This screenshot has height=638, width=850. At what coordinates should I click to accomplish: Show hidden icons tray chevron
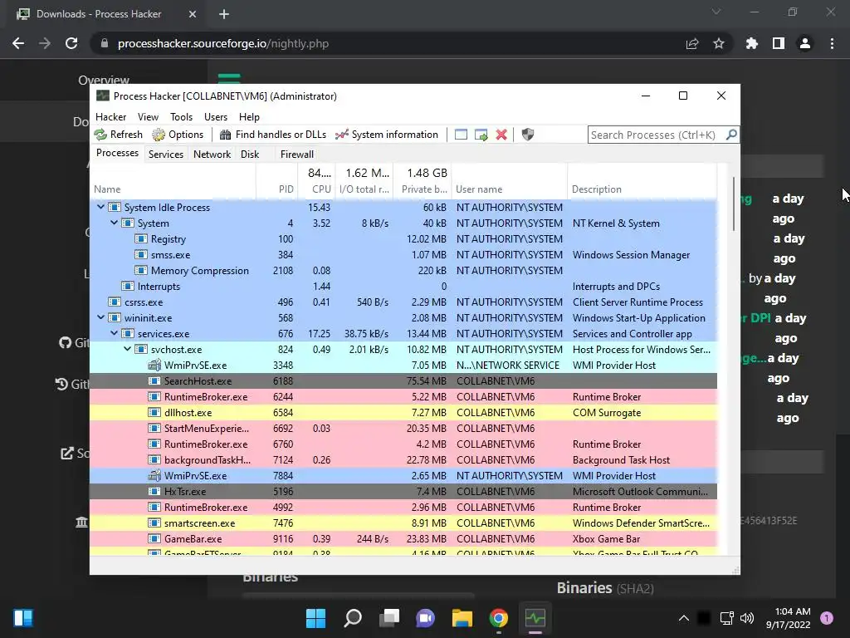(x=684, y=618)
